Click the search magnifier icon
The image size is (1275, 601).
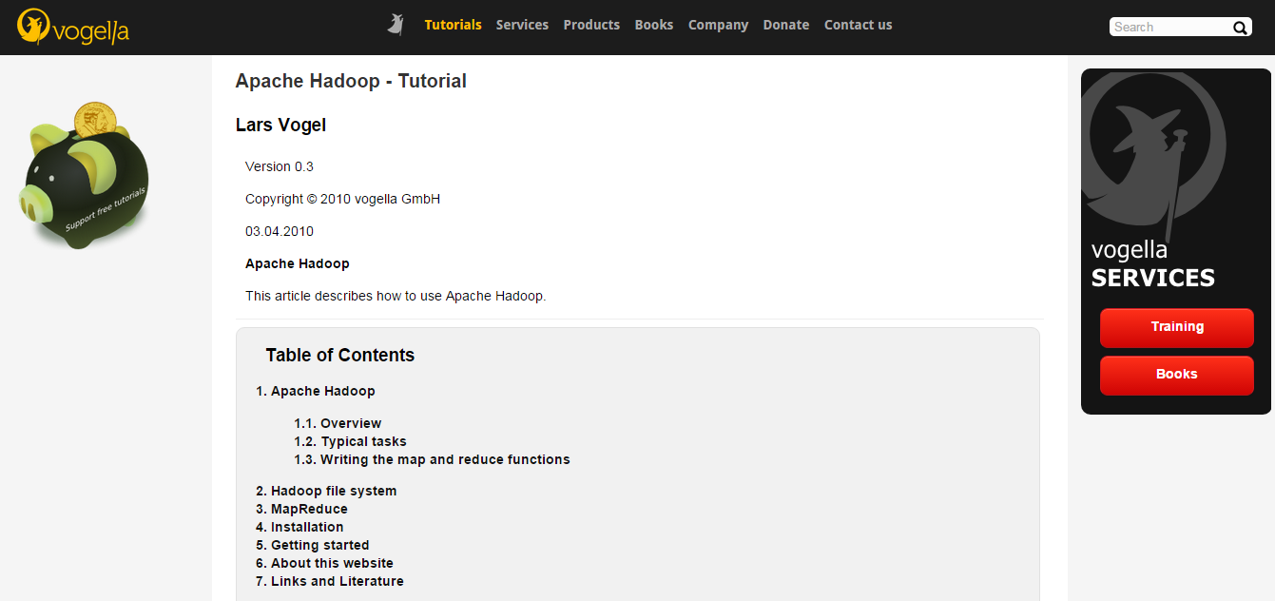pos(1240,28)
